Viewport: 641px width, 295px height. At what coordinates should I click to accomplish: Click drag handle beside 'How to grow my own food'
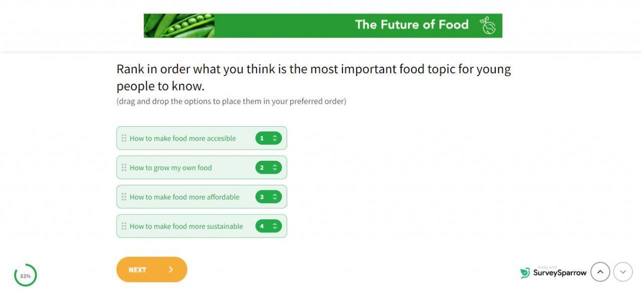124,168
